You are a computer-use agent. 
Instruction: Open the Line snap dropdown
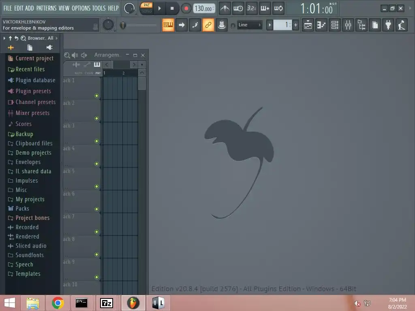249,25
